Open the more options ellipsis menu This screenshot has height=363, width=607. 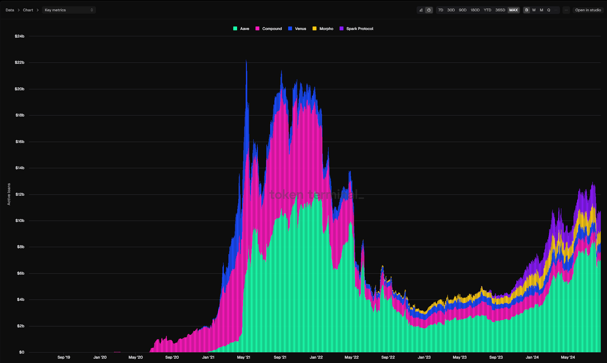pyautogui.click(x=566, y=10)
